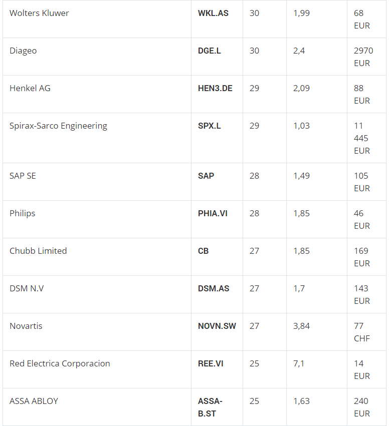Click the NOVN.SW ticker
This screenshot has width=389, height=426.
click(217, 326)
